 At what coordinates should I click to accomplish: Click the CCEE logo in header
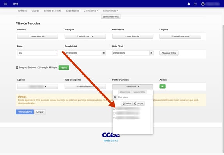click(x=15, y=4)
